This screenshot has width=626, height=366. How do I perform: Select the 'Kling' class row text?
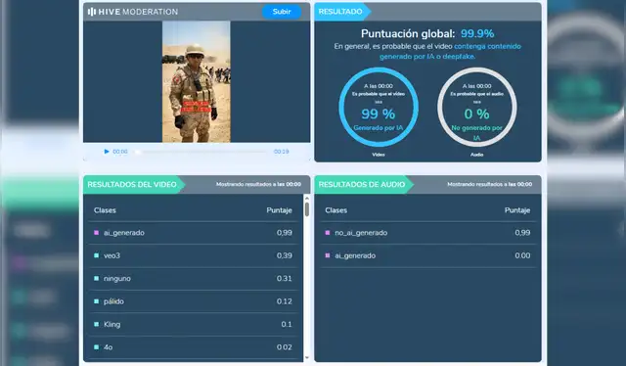tap(112, 324)
